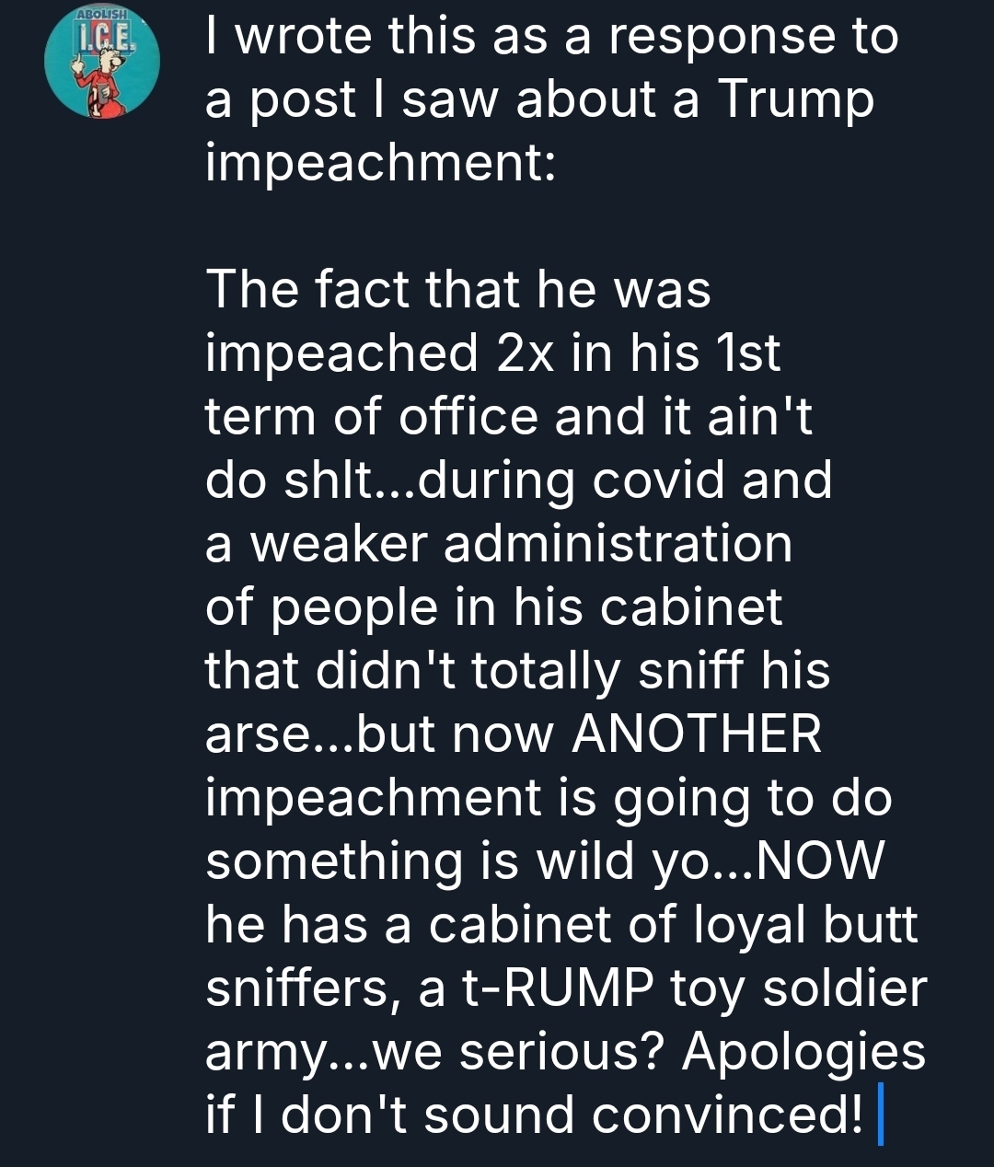
Task: Place cursor on the word "something"
Action: tap(334, 861)
